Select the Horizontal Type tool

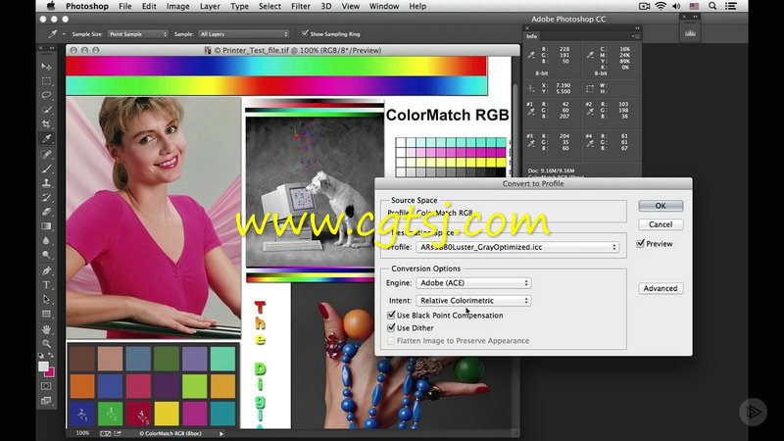tap(46, 285)
